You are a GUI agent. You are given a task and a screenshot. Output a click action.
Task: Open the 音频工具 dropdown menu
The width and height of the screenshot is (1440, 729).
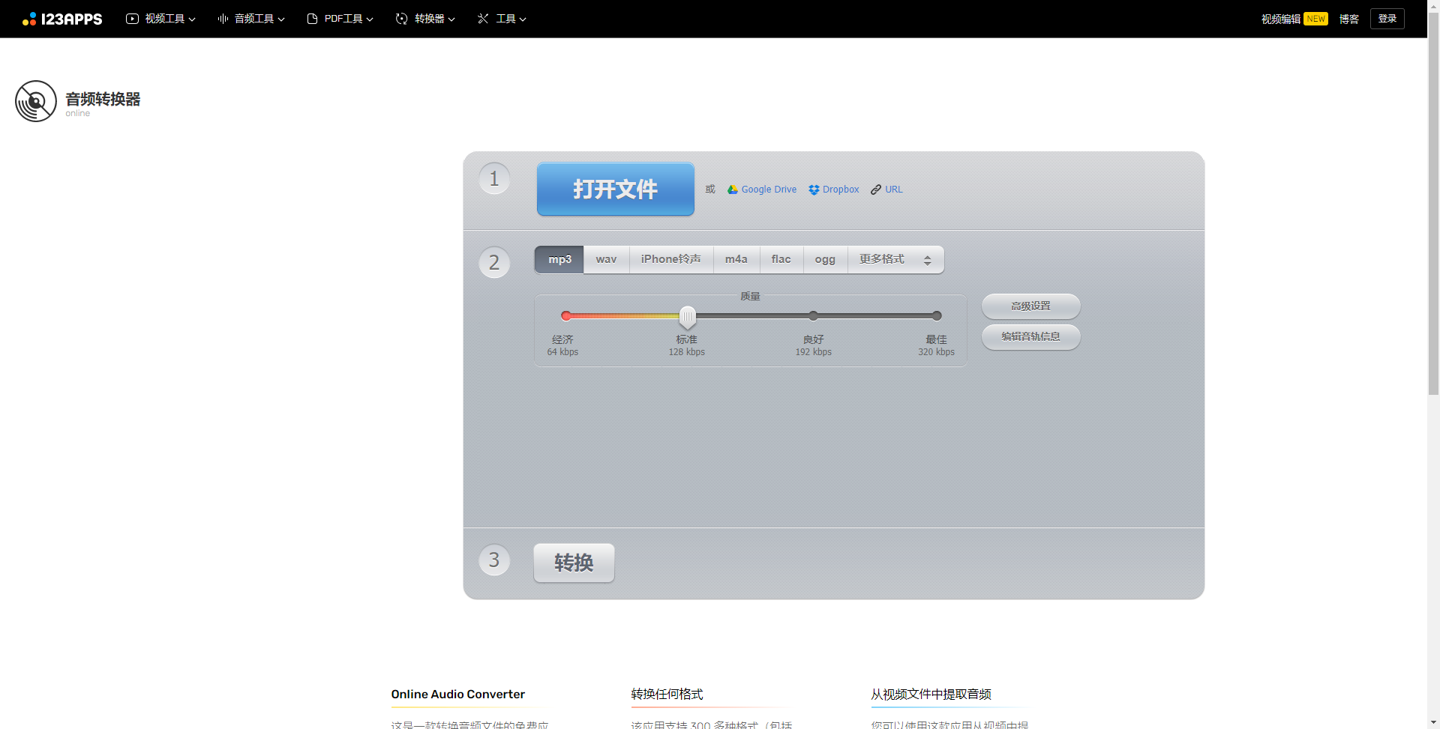[x=251, y=19]
